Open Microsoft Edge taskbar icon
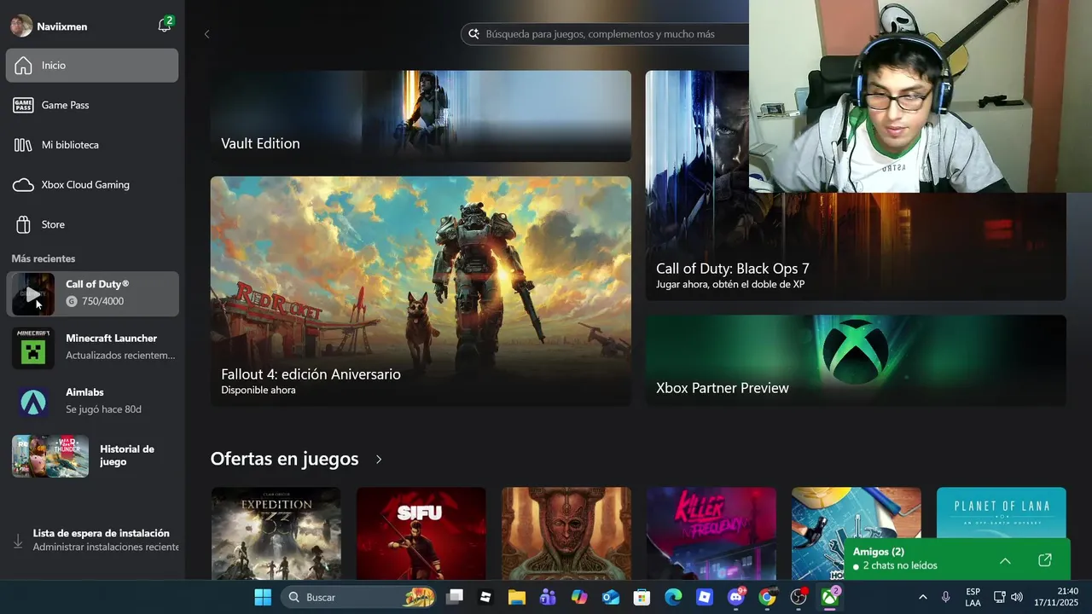 [x=673, y=597]
